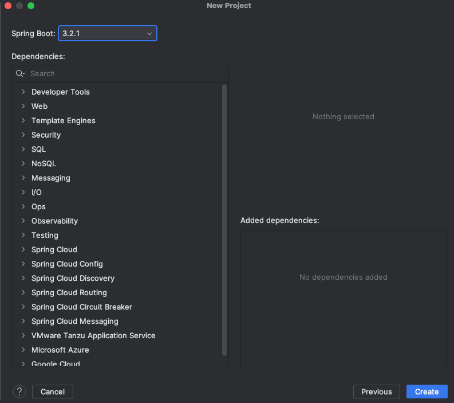454x403 pixels.
Task: Open the Spring Boot version dropdown
Action: click(108, 33)
